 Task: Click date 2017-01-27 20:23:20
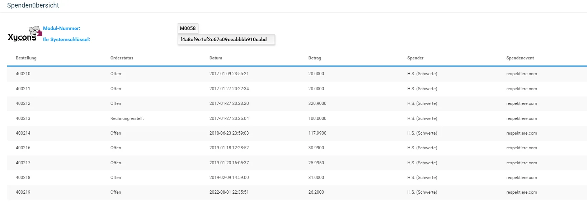229,103
